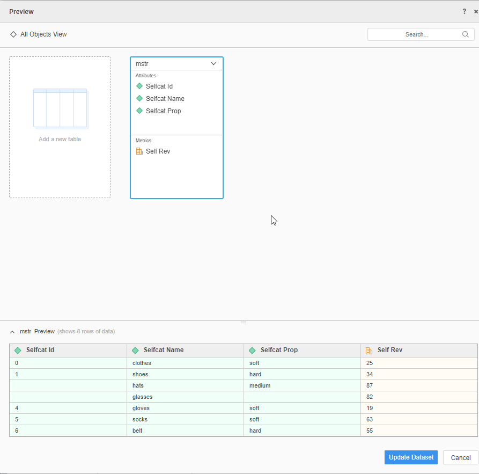This screenshot has height=474, width=479.
Task: Click the 'clothes' cell
Action: [186, 363]
